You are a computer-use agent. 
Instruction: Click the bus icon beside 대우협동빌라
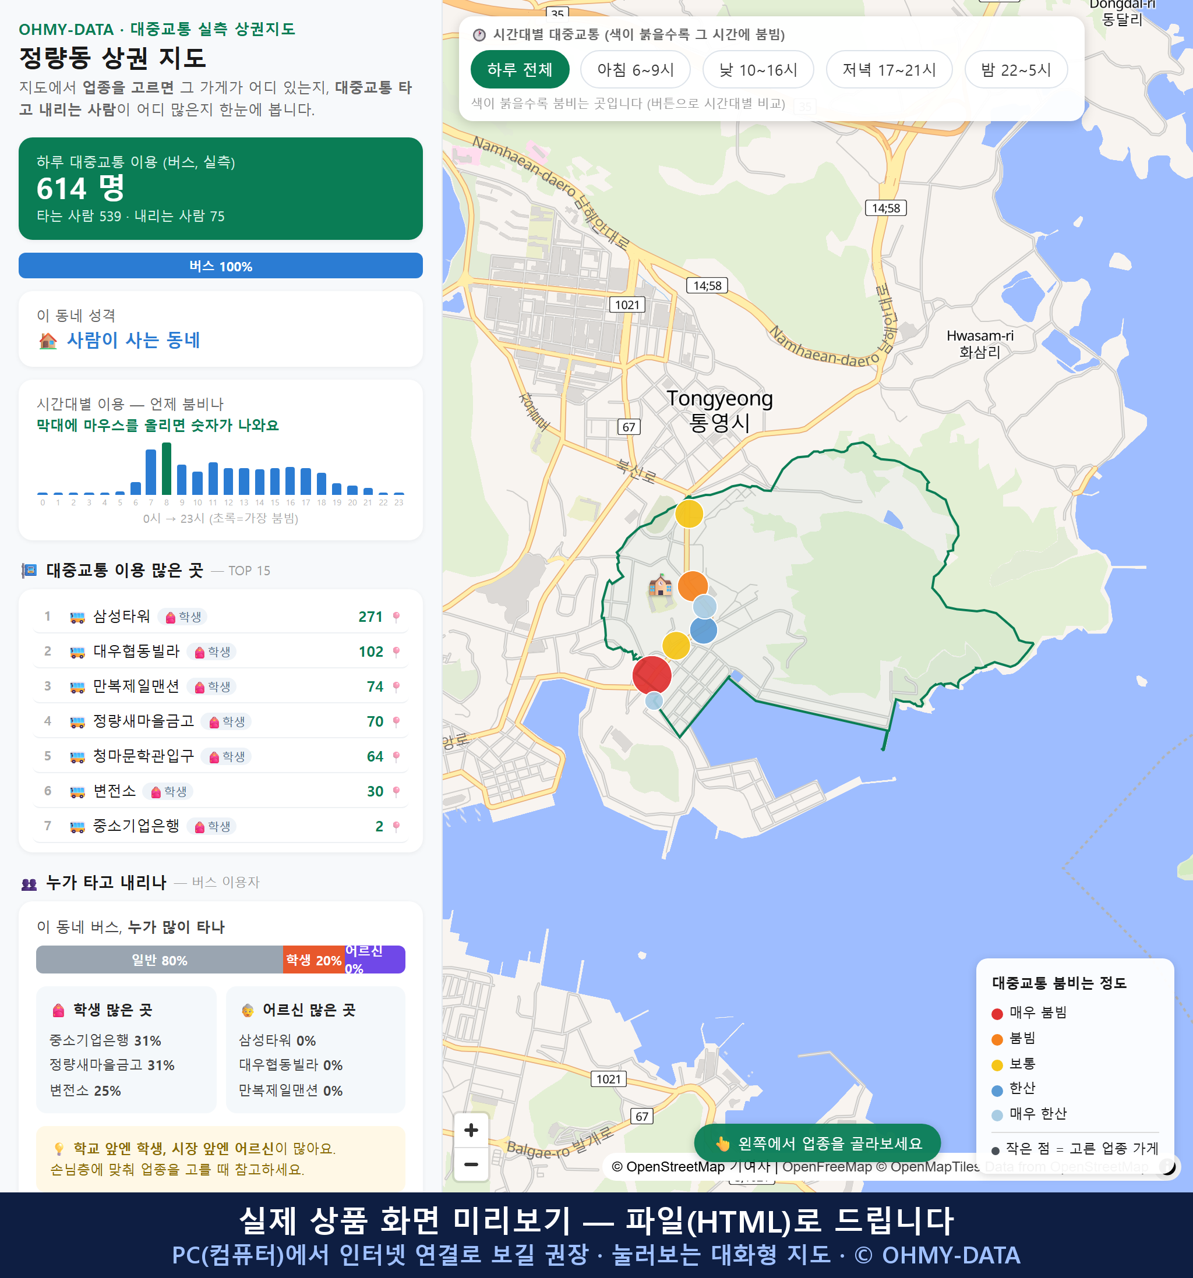pyautogui.click(x=77, y=653)
